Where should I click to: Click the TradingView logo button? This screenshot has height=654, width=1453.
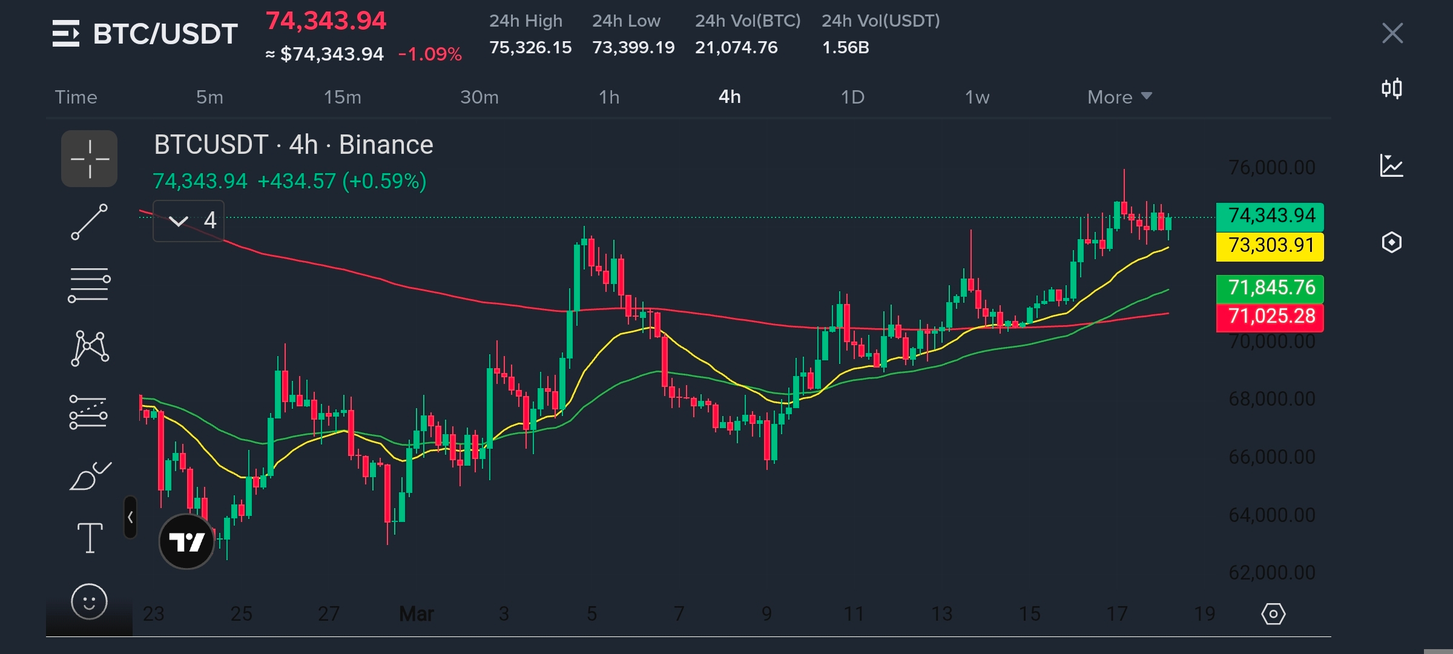click(186, 541)
